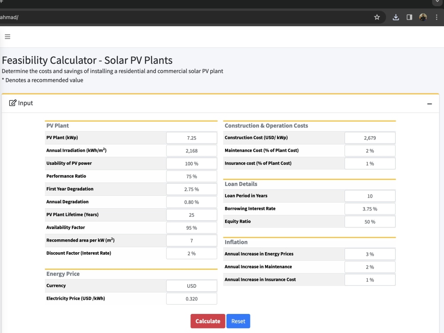This screenshot has width=444, height=333.
Task: Collapse the Input section using the minus control
Action: (x=429, y=103)
